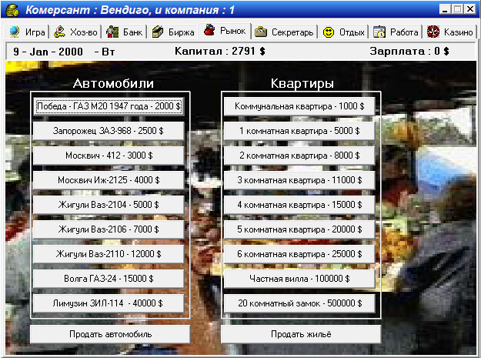481x358 pixels.
Task: Click the Зарплата : 0 $ text
Action: coord(409,51)
